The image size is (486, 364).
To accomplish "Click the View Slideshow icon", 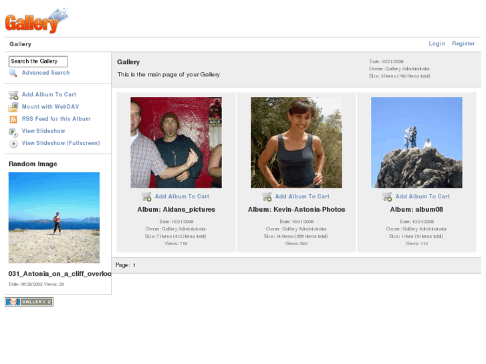I will [x=13, y=132].
